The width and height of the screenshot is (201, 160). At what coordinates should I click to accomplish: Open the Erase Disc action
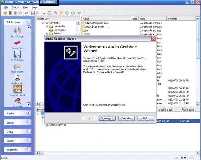pos(17,43)
